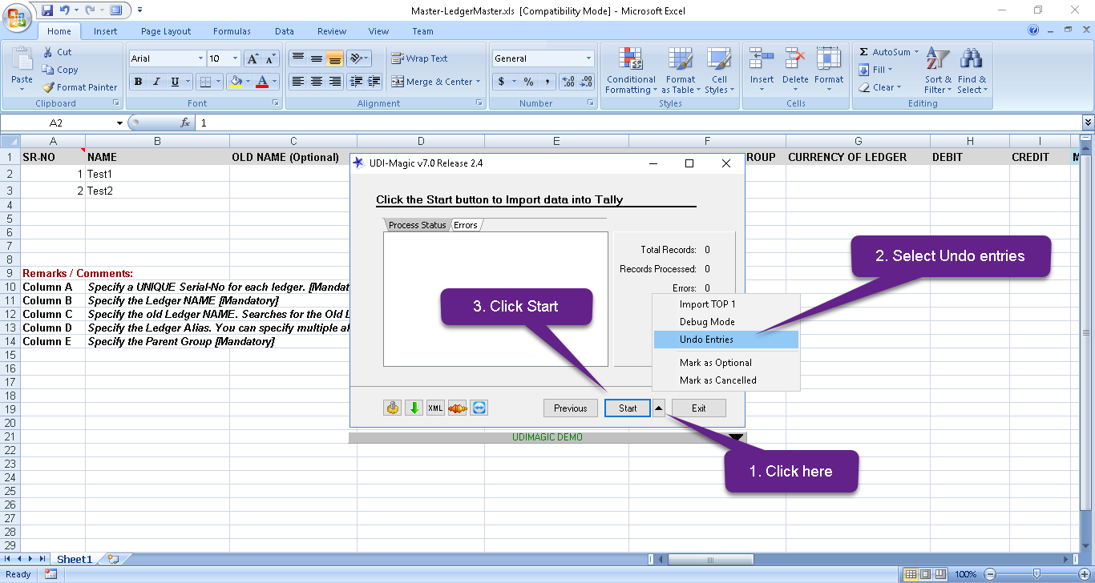Click the Insert Function fx icon
Viewport: 1095px width, 583px height.
[185, 123]
